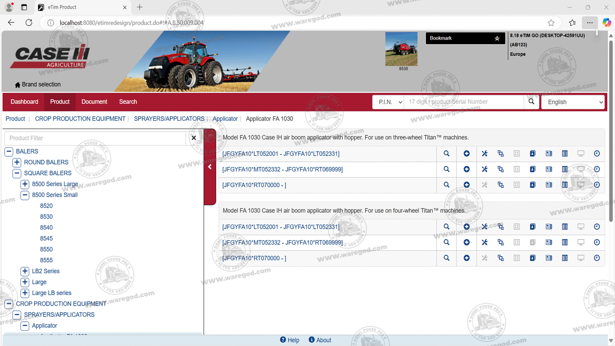Click the 17 digit serial number field
Image resolution: width=615 pixels, height=346 pixels.
[463, 102]
